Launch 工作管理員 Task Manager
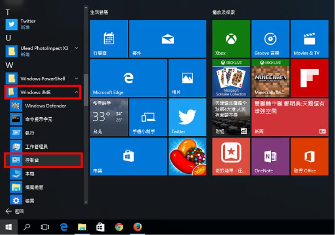The width and height of the screenshot is (335, 235). (x=45, y=147)
